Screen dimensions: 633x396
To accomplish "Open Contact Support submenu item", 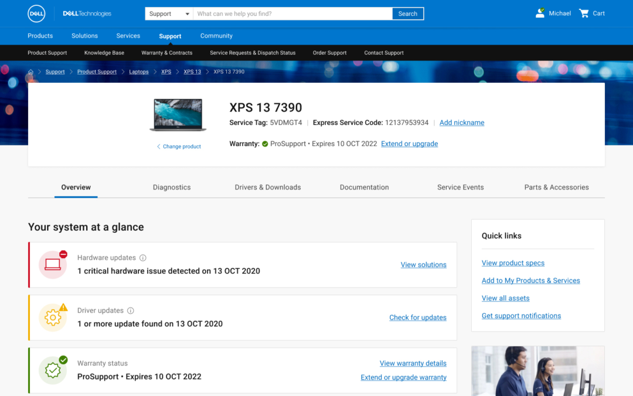I will (384, 53).
